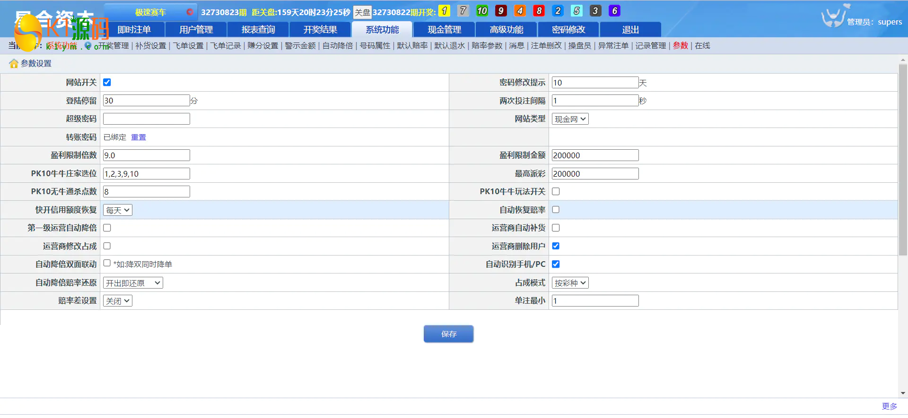Image resolution: width=908 pixels, height=418 pixels.
Task: Click the dark gray number 3 ball
Action: (595, 11)
